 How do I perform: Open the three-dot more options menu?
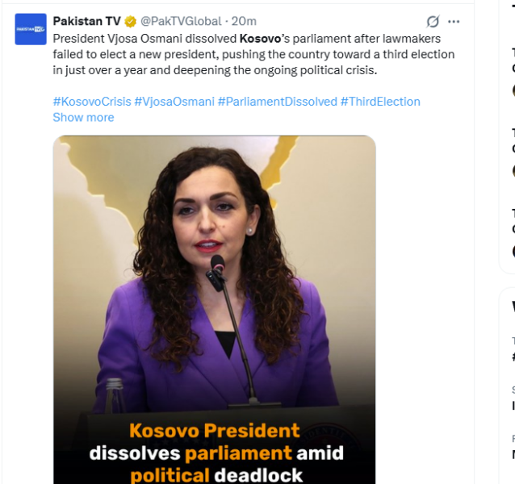pos(454,22)
